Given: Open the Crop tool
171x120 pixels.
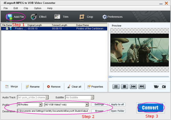Looking at the screenshot, I should pos(86,17).
